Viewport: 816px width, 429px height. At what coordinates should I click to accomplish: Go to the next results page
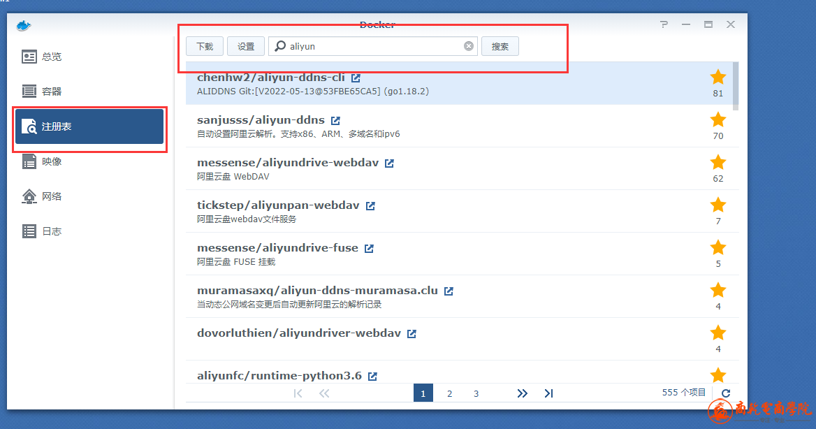(523, 393)
